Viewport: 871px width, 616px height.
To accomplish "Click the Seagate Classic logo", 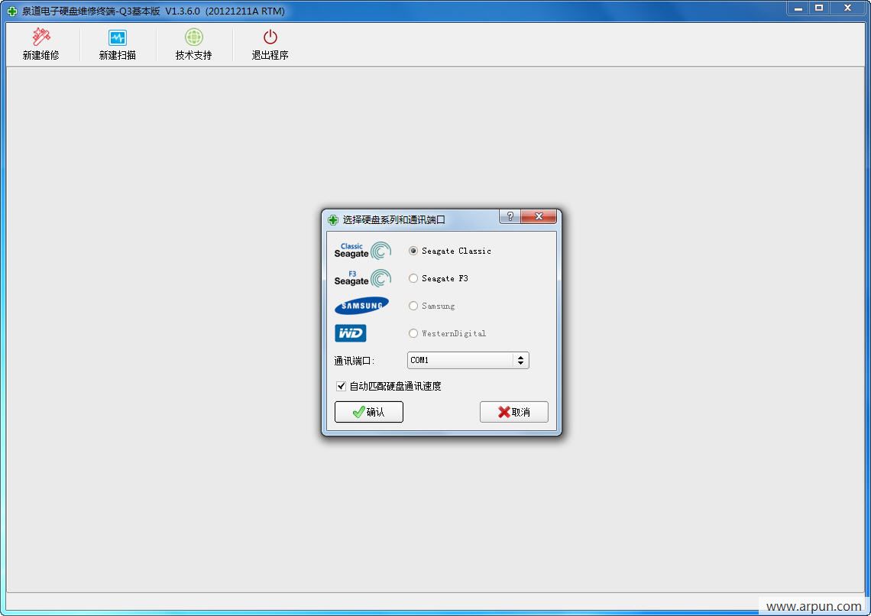I will pos(362,251).
